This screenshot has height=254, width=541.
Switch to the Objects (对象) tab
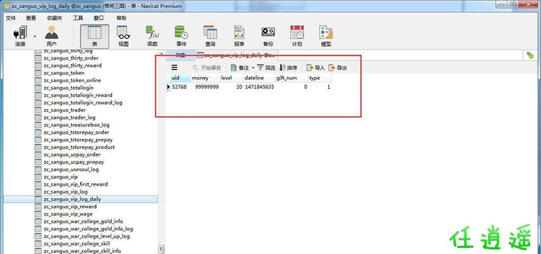click(181, 55)
